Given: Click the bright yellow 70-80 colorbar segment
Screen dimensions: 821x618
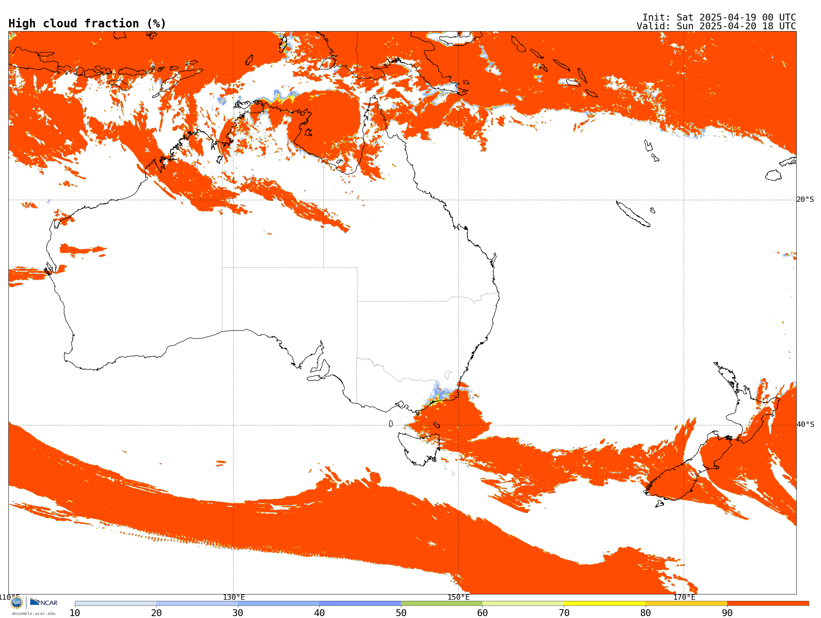Looking at the screenshot, I should (605, 604).
